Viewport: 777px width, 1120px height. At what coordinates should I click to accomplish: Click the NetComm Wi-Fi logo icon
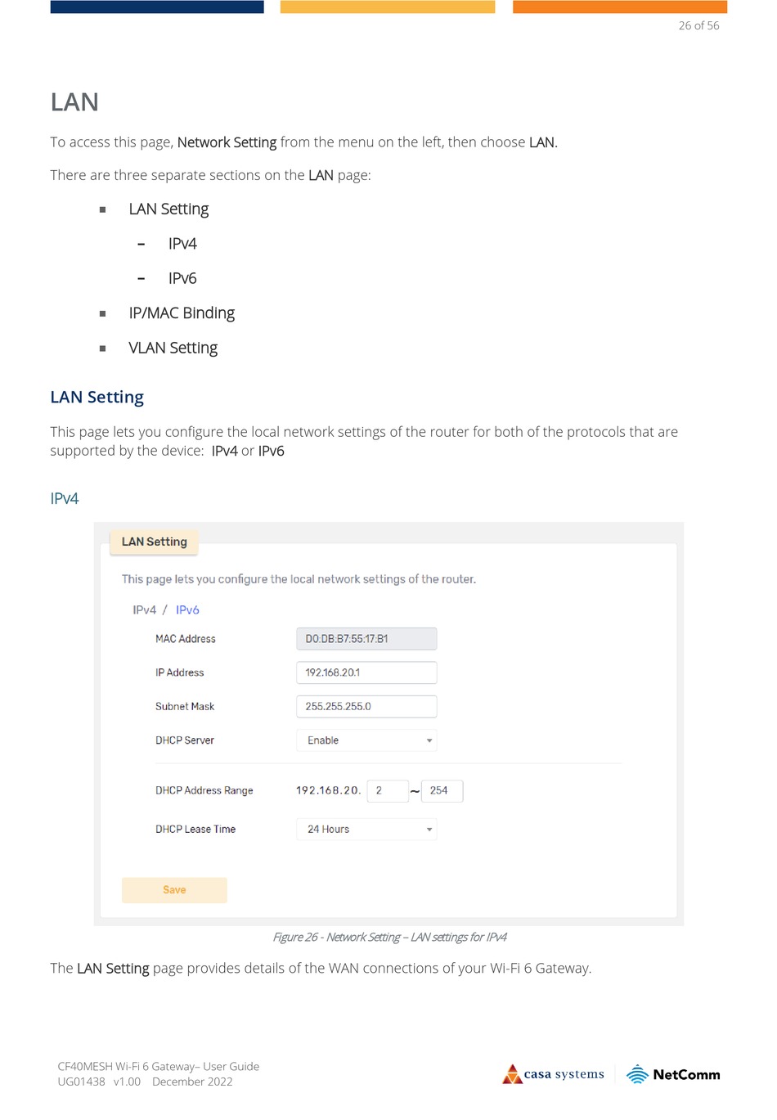point(637,1074)
